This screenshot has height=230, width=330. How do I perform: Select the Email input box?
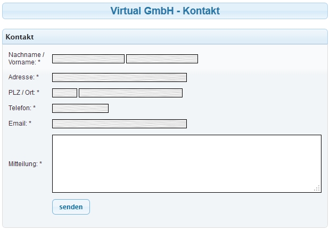[119, 124]
